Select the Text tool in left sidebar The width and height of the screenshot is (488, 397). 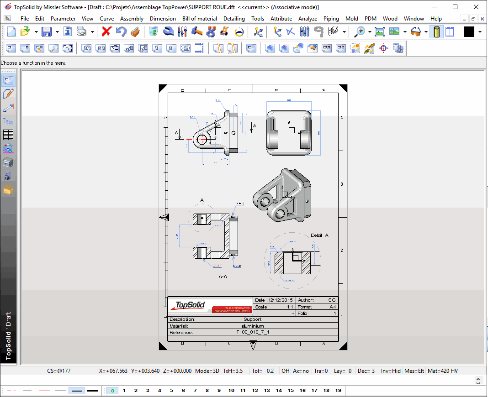pos(8,121)
